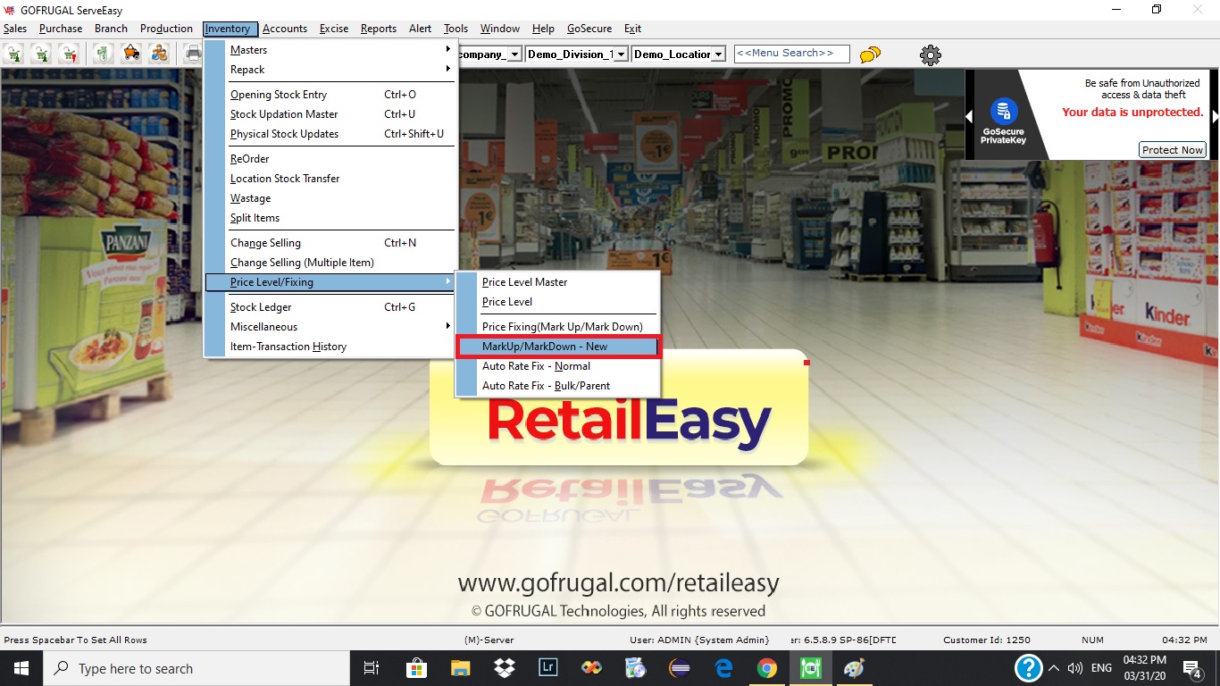
Task: Choose Price Level Master
Action: pyautogui.click(x=558, y=282)
